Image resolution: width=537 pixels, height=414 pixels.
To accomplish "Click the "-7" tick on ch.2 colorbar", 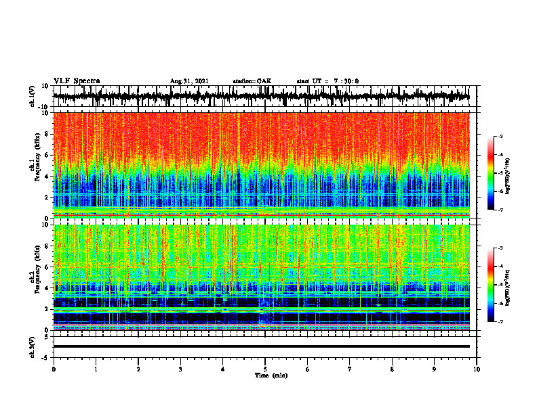I will [500, 321].
